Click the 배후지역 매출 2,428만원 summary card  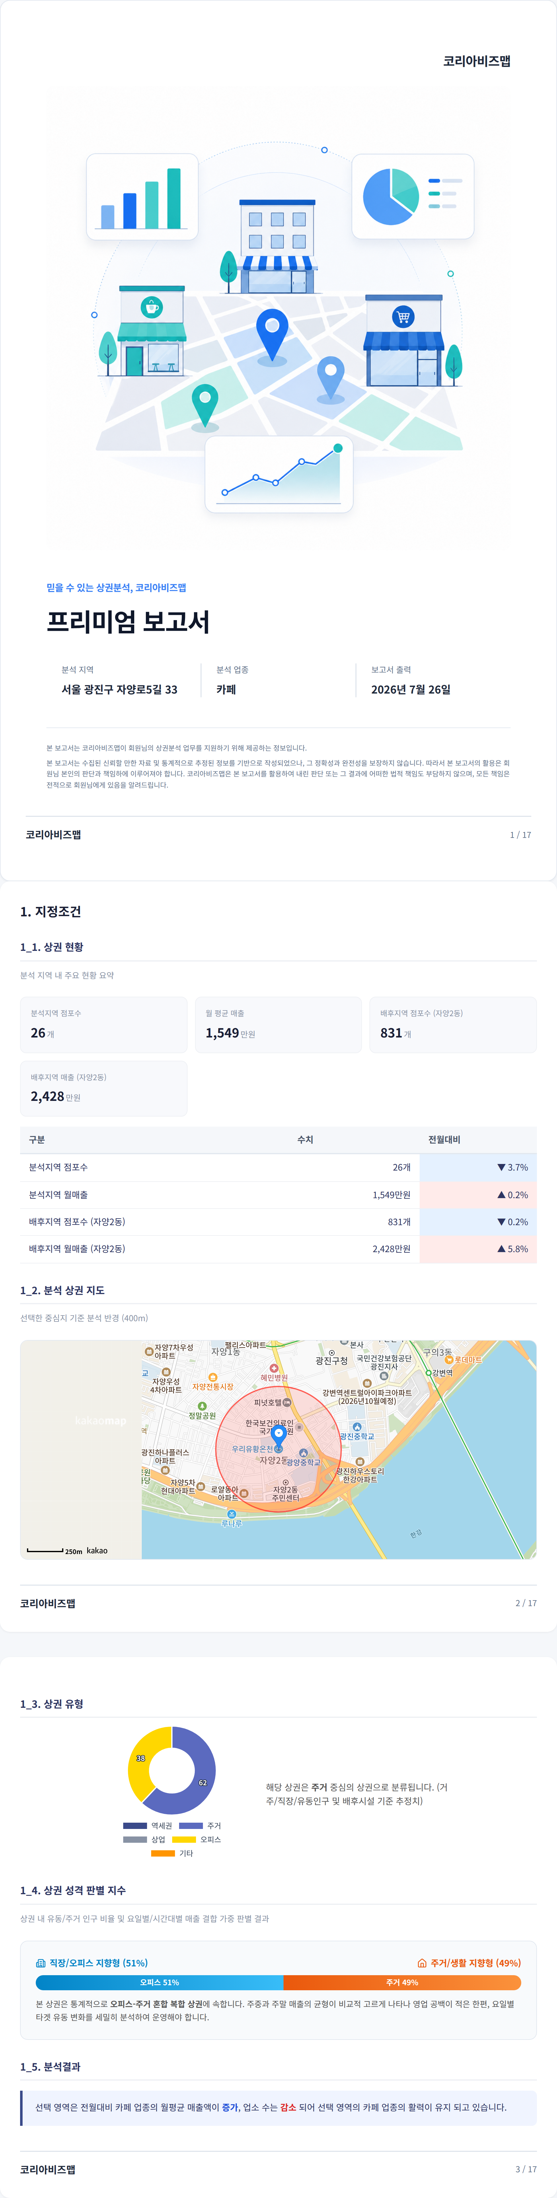tap(103, 1088)
